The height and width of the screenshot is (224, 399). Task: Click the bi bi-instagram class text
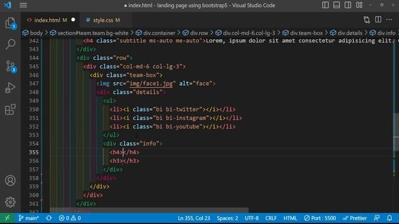point(181,118)
